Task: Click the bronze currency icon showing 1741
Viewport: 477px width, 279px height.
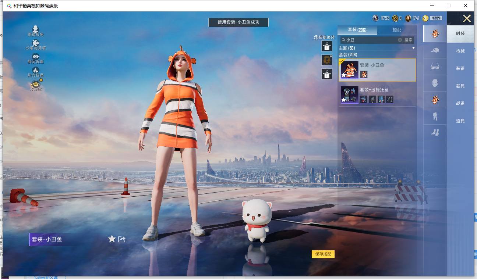Action: (408, 18)
